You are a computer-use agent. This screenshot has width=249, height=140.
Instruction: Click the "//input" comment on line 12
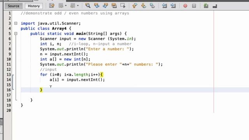48,70
